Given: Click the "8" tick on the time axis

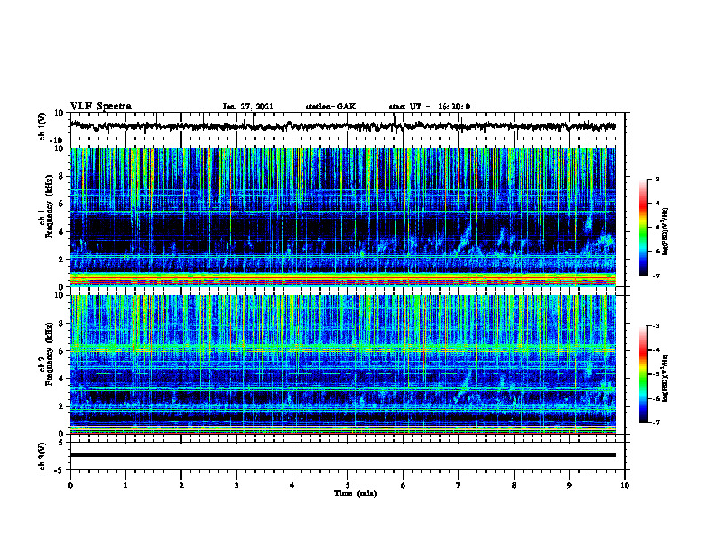Looking at the screenshot, I should 514,485.
